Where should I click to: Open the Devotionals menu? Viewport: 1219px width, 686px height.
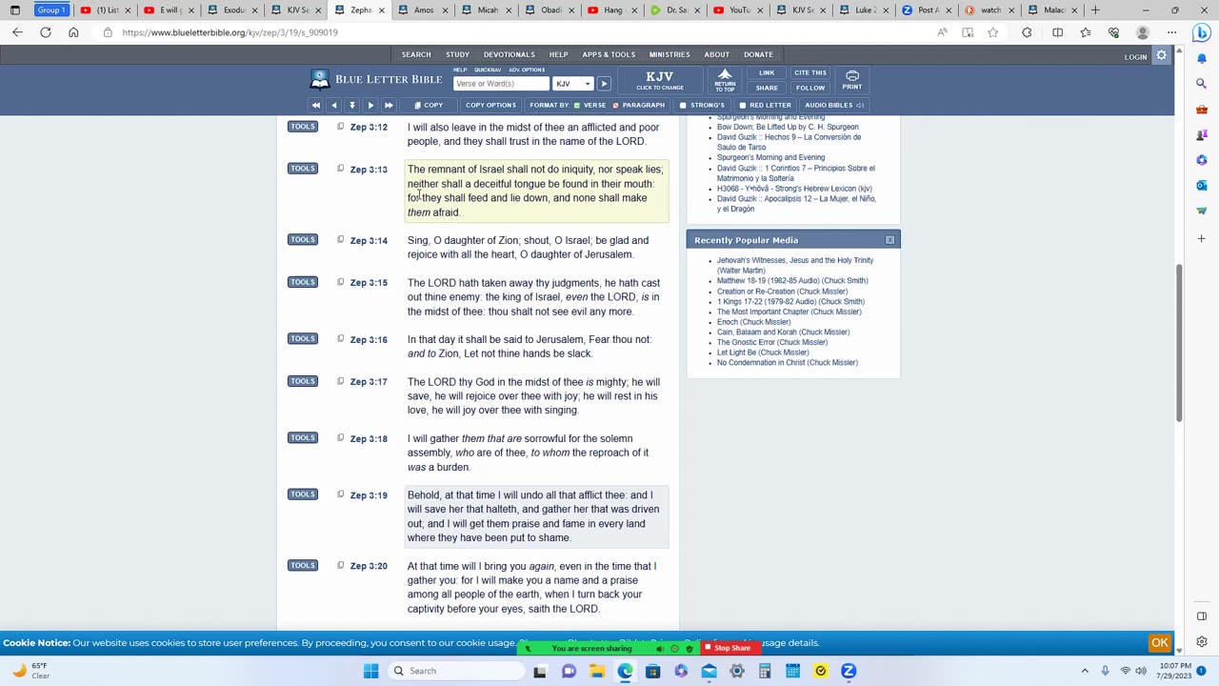509,54
